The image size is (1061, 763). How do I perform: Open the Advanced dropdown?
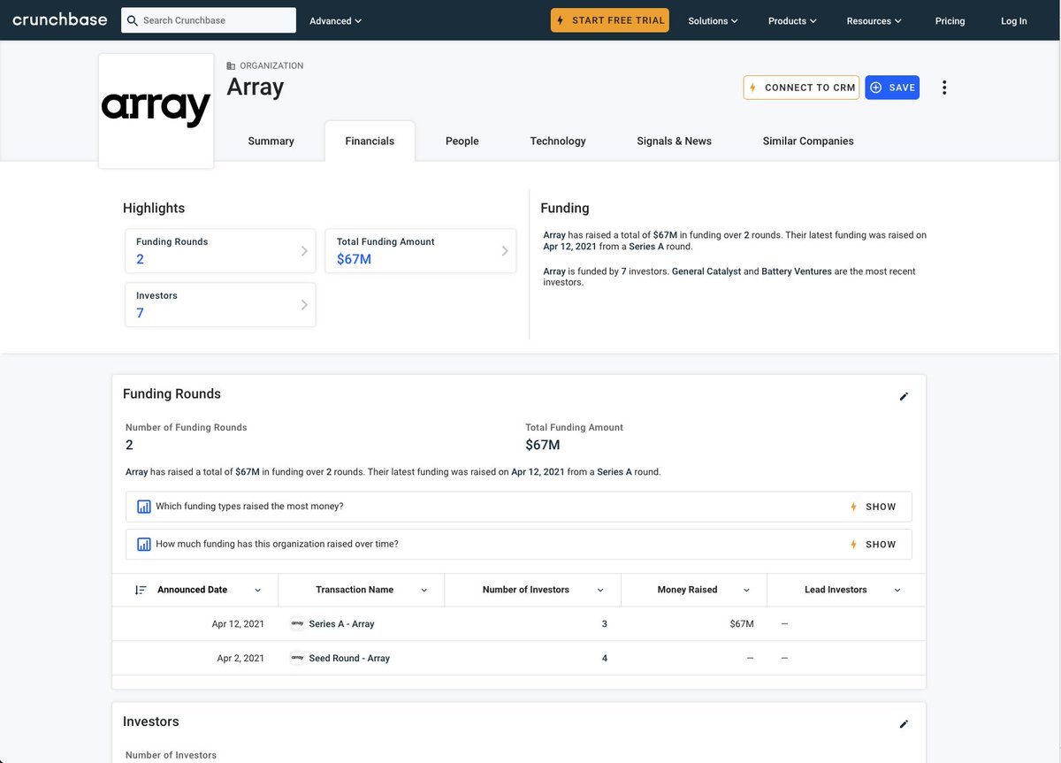pos(335,20)
